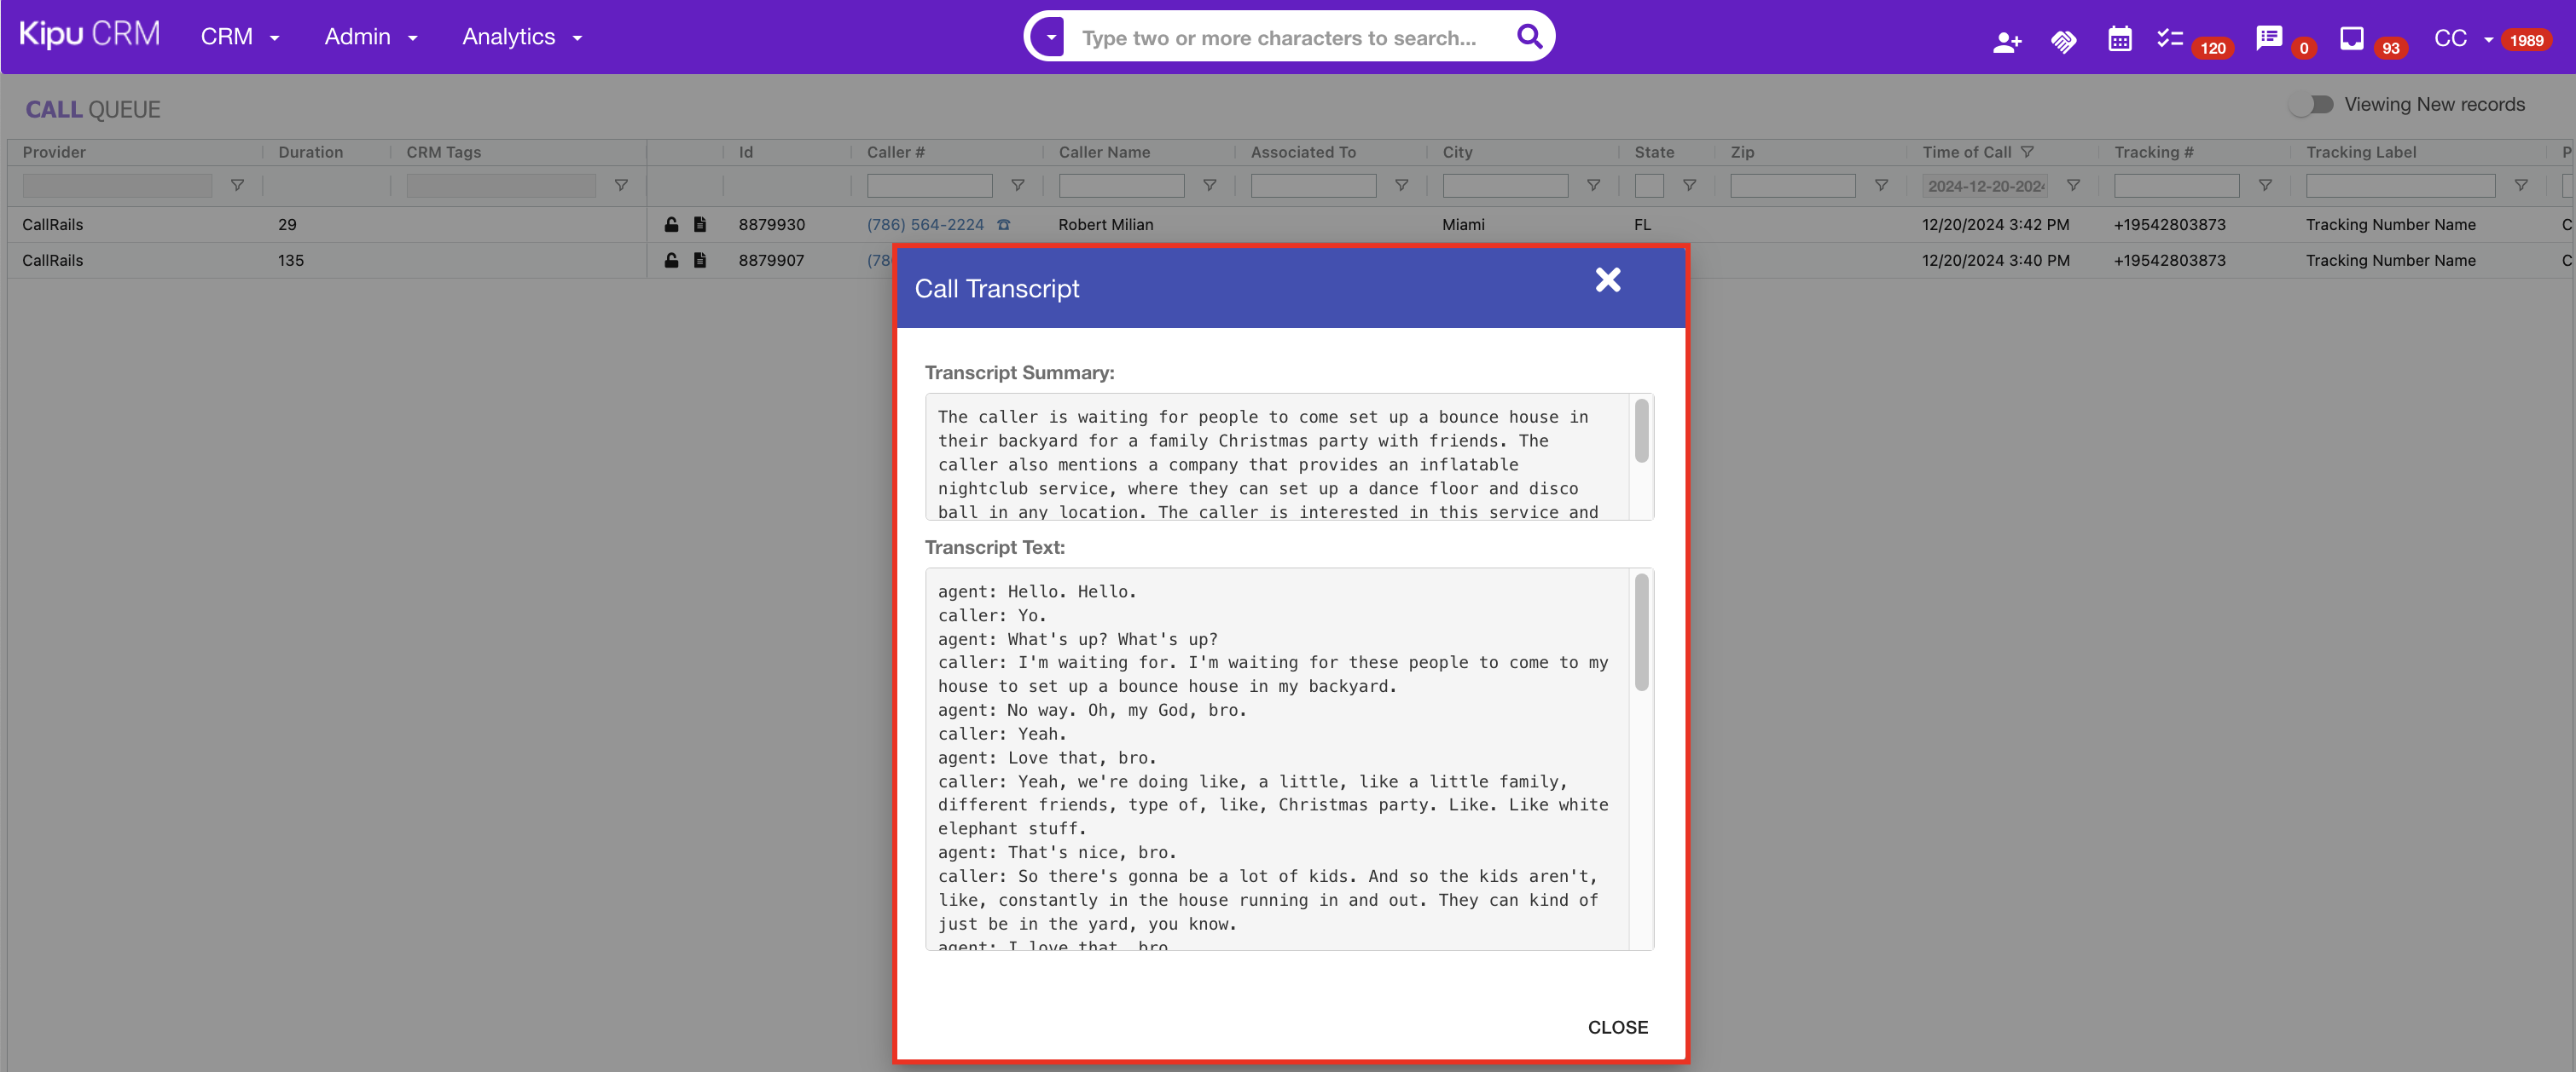Toggle the Viewing New records switch
This screenshot has width=2576, height=1072.
pos(2311,105)
